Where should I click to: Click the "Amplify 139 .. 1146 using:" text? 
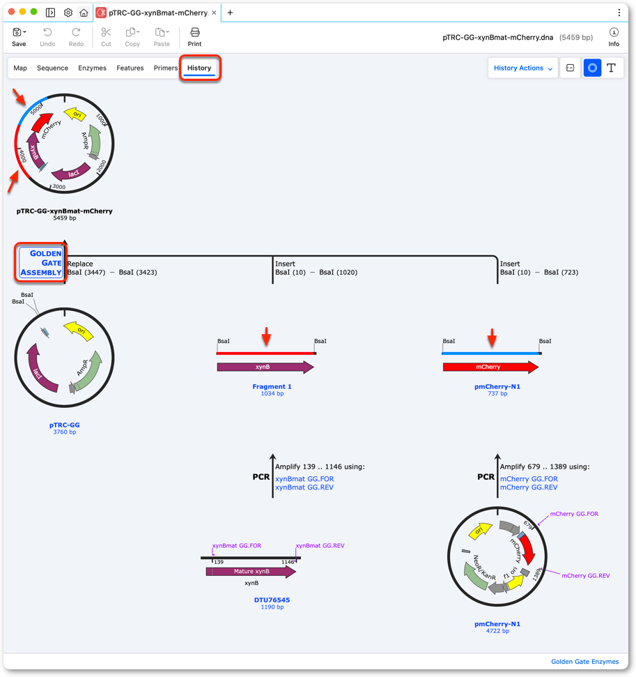click(x=320, y=466)
